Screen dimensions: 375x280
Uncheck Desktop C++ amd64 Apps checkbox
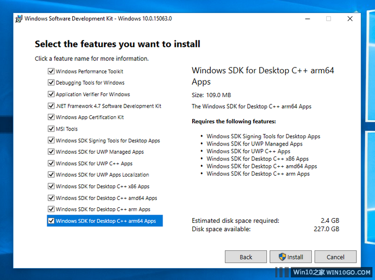(51, 198)
